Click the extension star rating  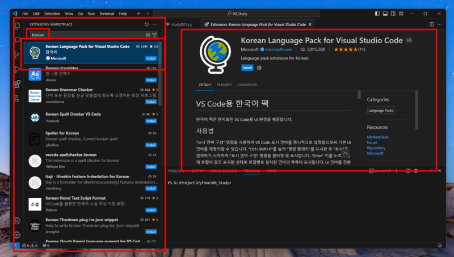click(350, 49)
